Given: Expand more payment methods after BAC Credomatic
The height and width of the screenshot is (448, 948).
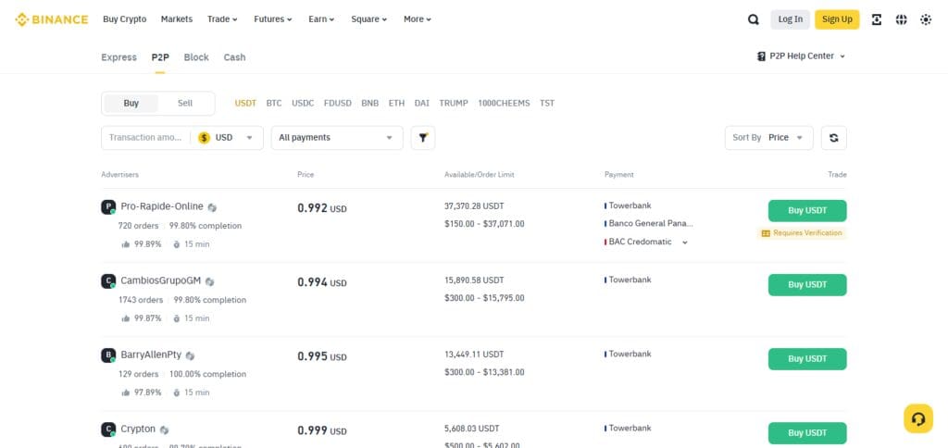Looking at the screenshot, I should (685, 243).
